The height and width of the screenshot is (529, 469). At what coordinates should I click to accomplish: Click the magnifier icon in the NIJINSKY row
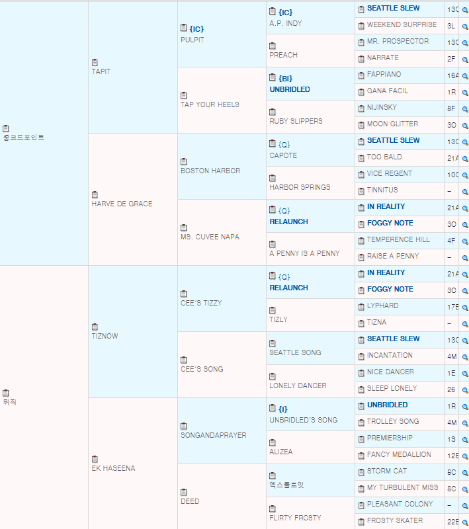[465, 108]
